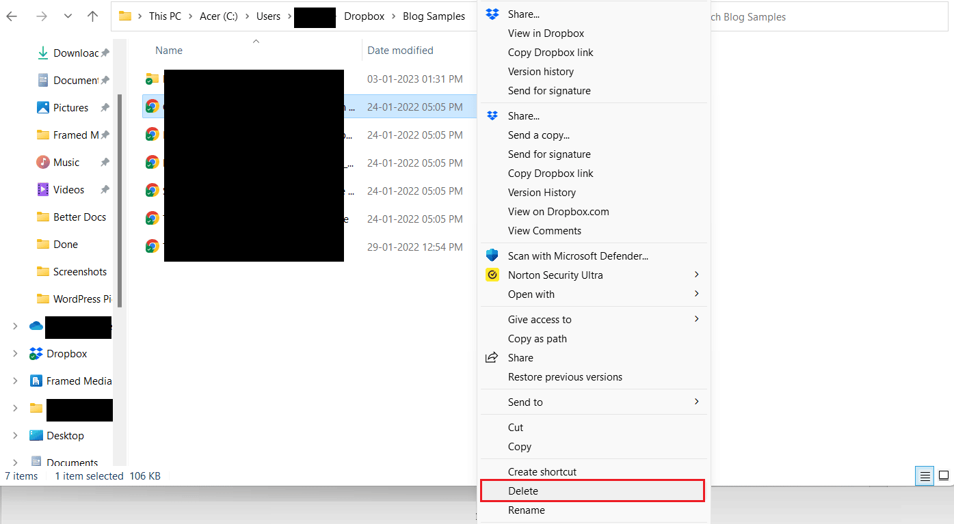Click Acer (C:) breadcrumb

pyautogui.click(x=219, y=16)
